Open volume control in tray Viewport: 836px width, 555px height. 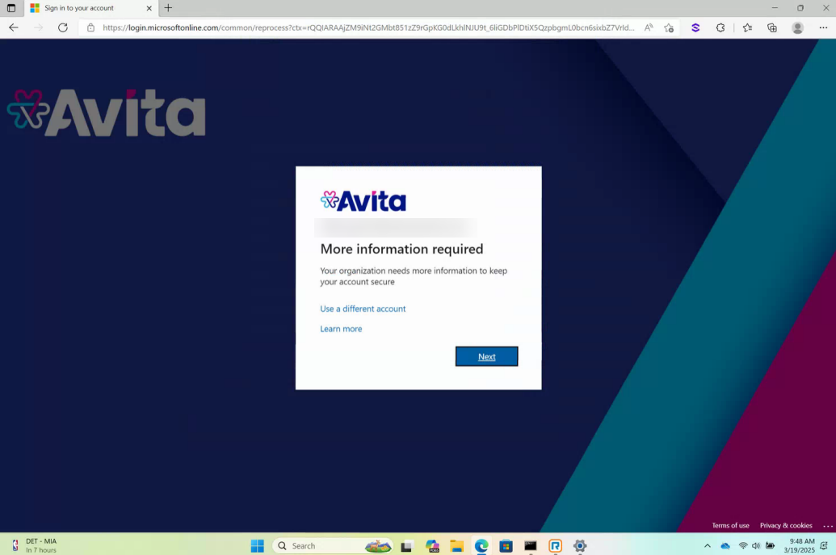[756, 545]
